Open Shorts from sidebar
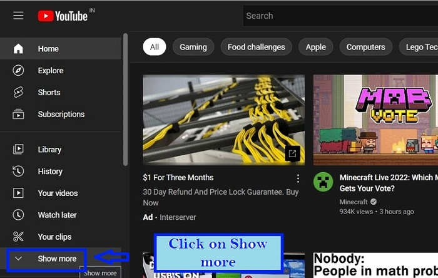 click(x=61, y=92)
